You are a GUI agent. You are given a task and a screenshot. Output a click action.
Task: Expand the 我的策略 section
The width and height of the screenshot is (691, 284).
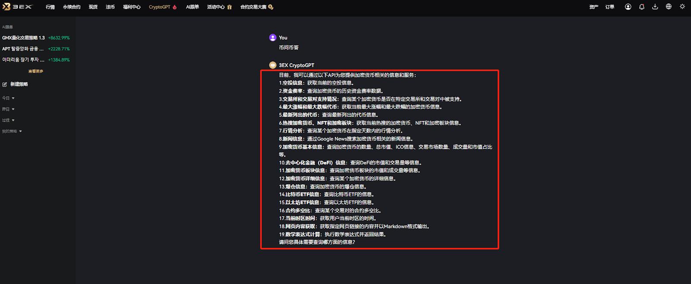(x=12, y=131)
